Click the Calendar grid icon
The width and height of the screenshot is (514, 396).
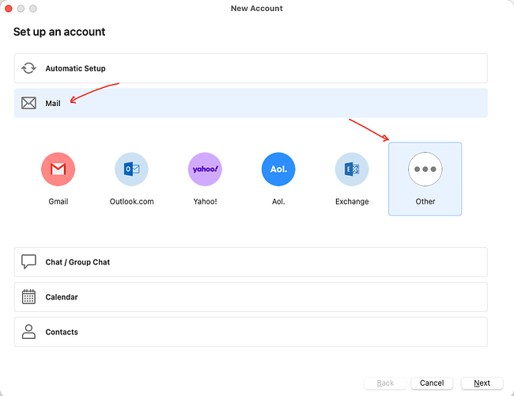coord(28,296)
